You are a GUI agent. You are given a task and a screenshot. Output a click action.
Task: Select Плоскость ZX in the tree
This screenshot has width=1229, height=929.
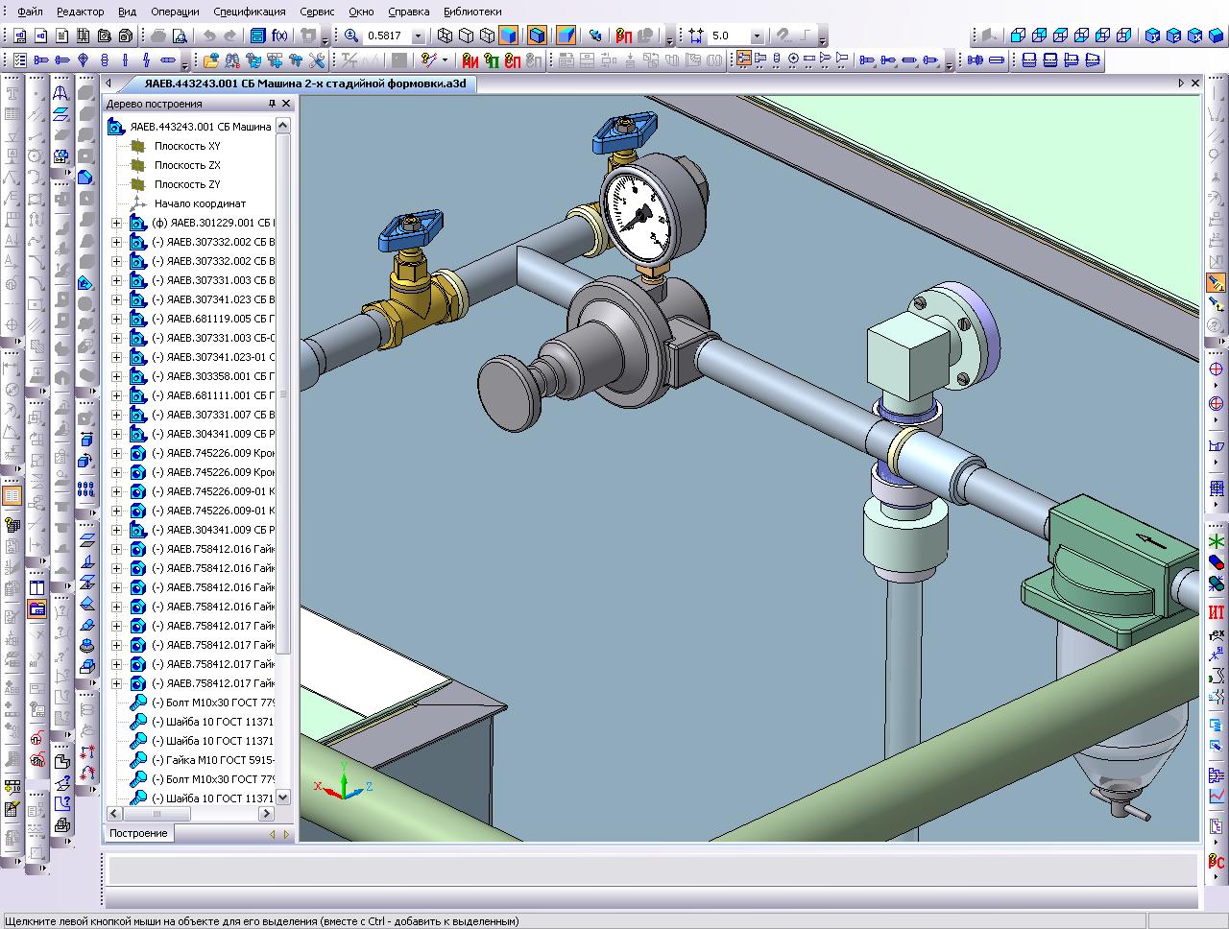pyautogui.click(x=187, y=165)
